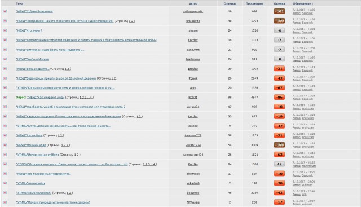The height and width of the screenshot is (207, 361).
Task: Open thread '*УТИЛЬ*Испорченная суббота'
Action: [x=37, y=155]
